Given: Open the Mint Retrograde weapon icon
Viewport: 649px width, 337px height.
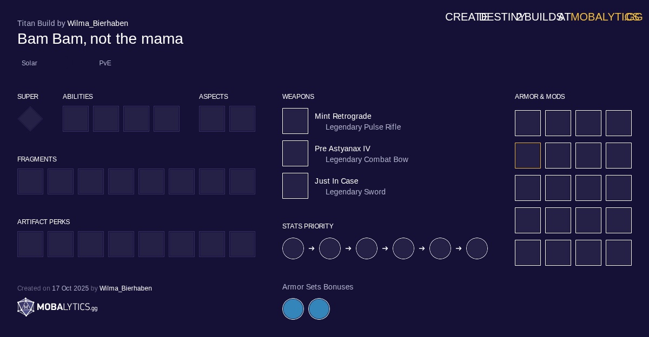Looking at the screenshot, I should pos(295,121).
